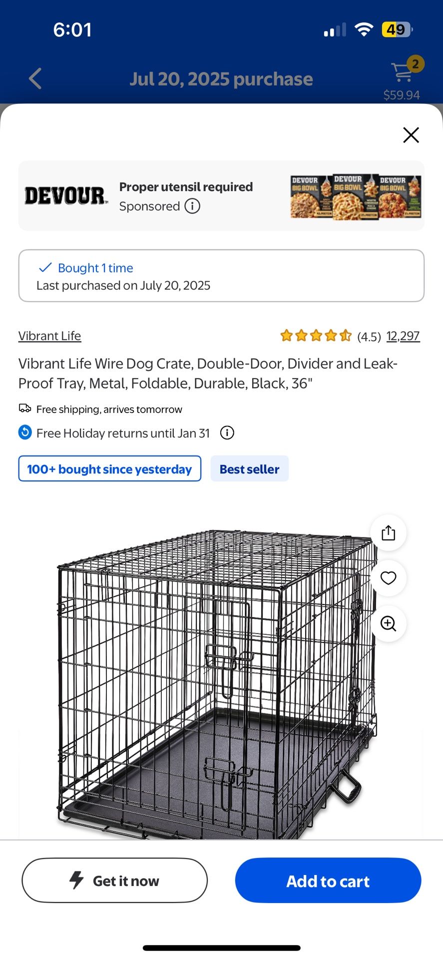
Task: Zoom into the product image with magnifier icon
Action: click(388, 623)
